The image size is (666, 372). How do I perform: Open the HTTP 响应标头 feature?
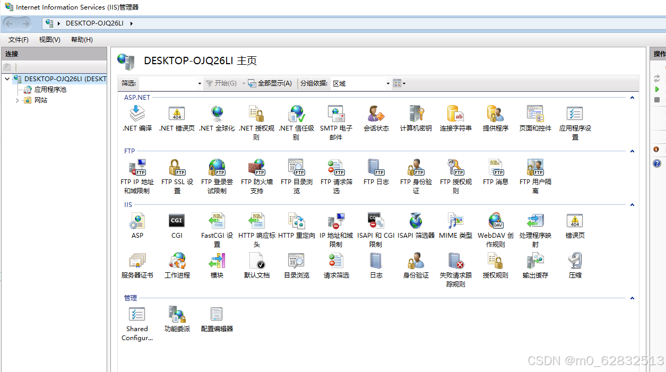pos(256,230)
